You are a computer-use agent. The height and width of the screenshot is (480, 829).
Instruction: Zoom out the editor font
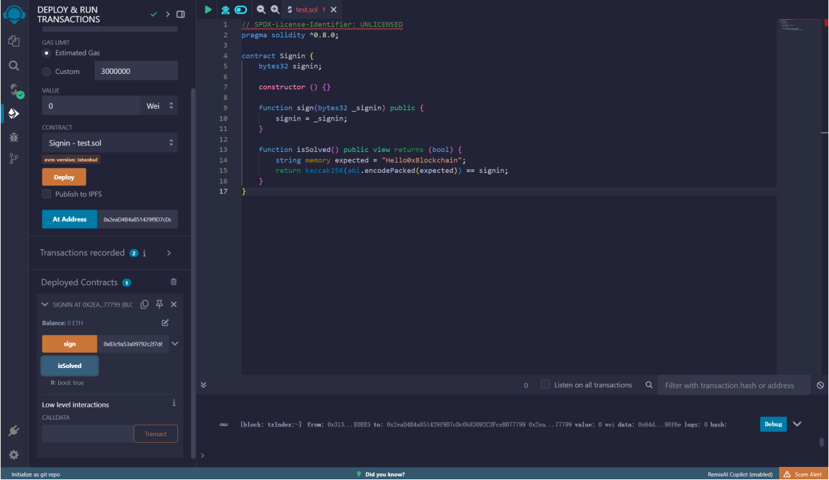click(x=261, y=10)
